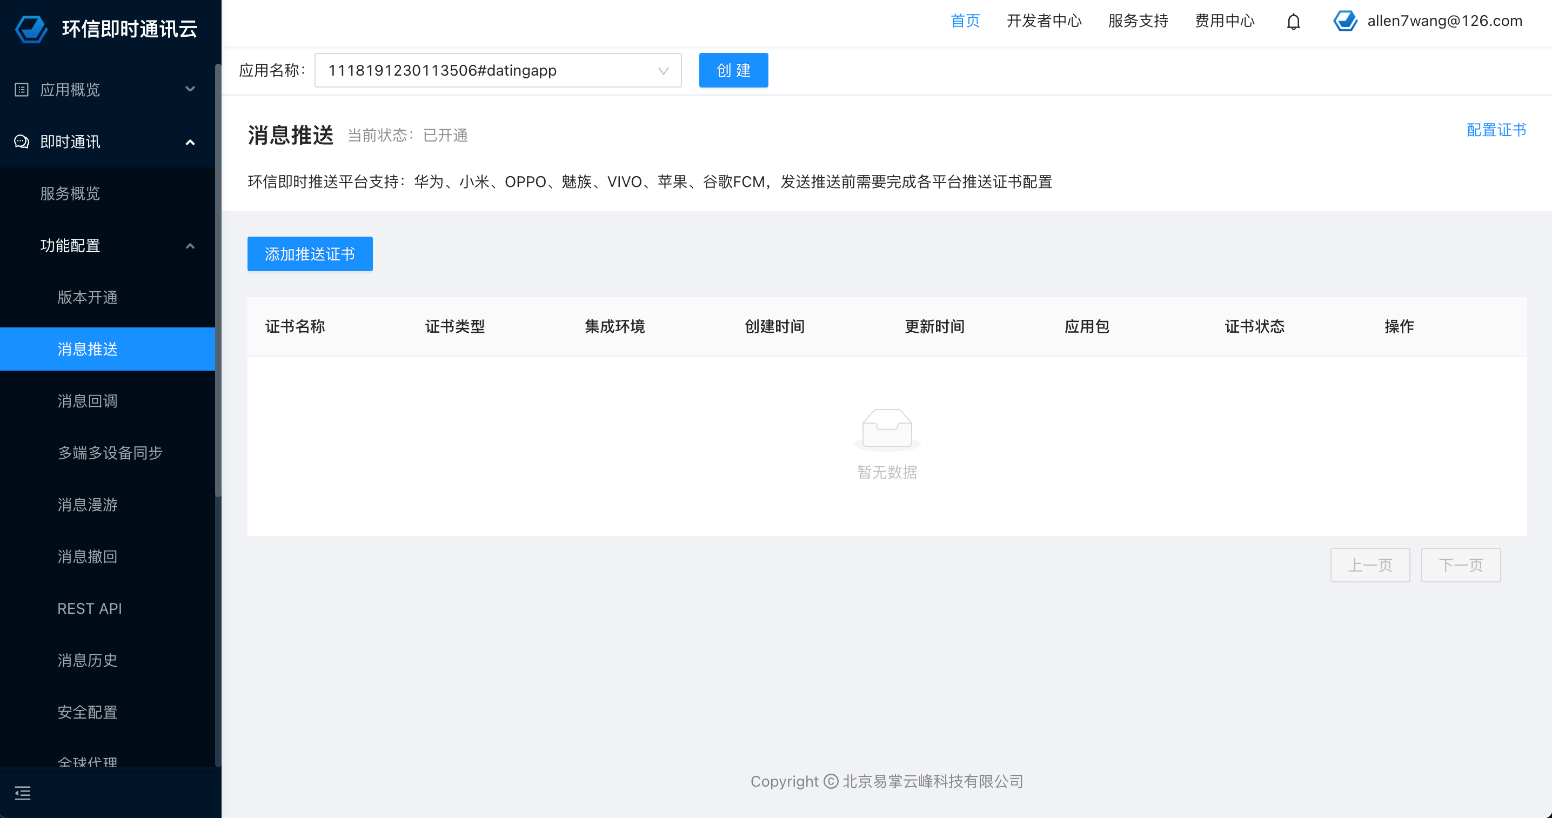Click the 证书类型 column header
Viewport: 1552px width, 818px height.
(x=455, y=326)
